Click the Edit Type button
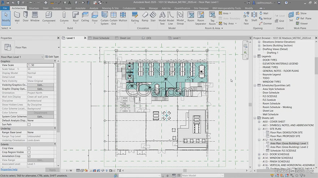Screen dimensions: 318x178 pyautogui.click(x=52, y=57)
